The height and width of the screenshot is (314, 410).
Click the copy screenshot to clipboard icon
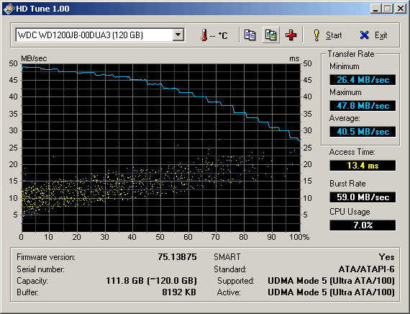(271, 35)
